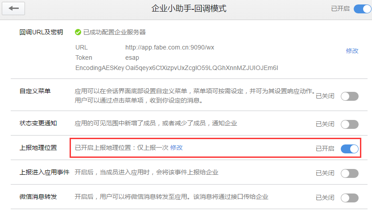Click the 上报进入应用事件 row label
The image size is (372, 210).
click(44, 172)
